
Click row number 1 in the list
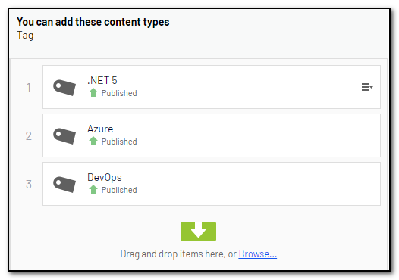pyautogui.click(x=29, y=88)
